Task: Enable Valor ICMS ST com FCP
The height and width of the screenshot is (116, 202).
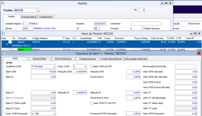Action: click(92, 103)
